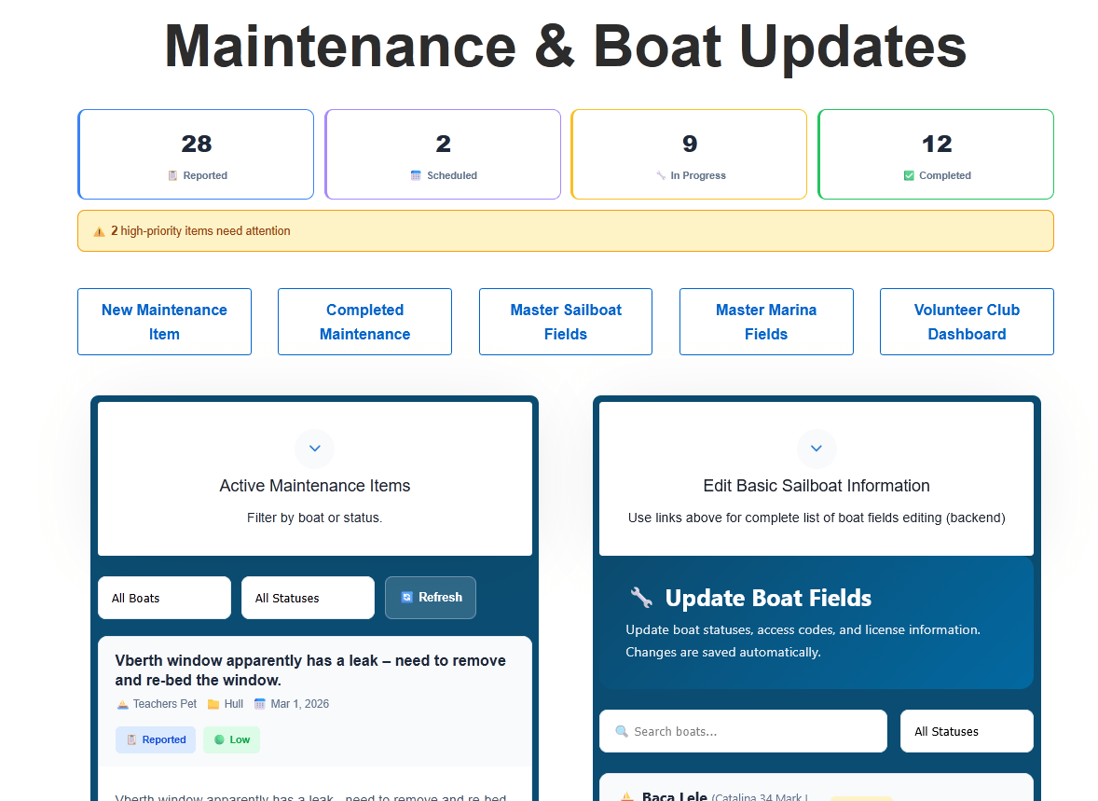Click the sailboat icon beside Teachers Pet
The image size is (1098, 801).
121,704
